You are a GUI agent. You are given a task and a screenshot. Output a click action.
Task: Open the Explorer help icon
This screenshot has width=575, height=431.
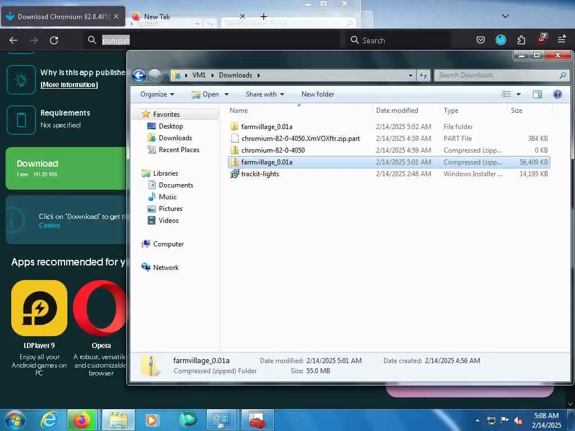click(x=558, y=94)
